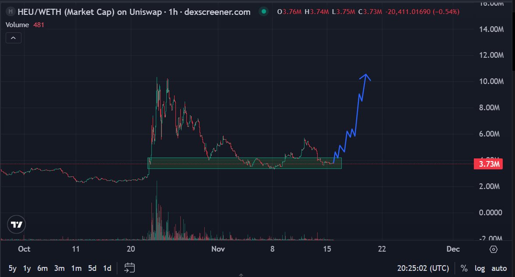515x277 pixels.
Task: Collapse the chart legend with the caret arrow
Action: click(13, 38)
